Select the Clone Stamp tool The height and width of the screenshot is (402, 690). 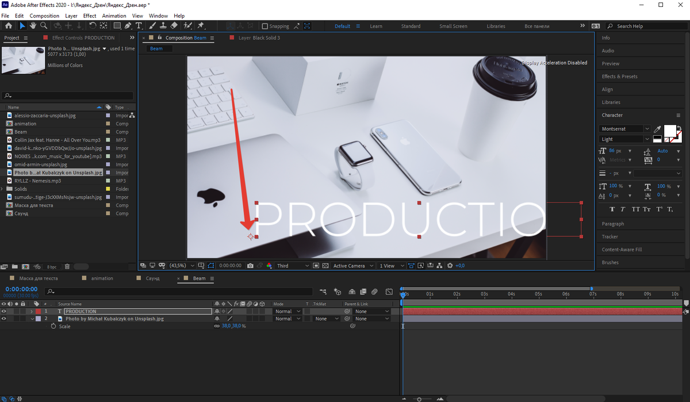click(163, 26)
